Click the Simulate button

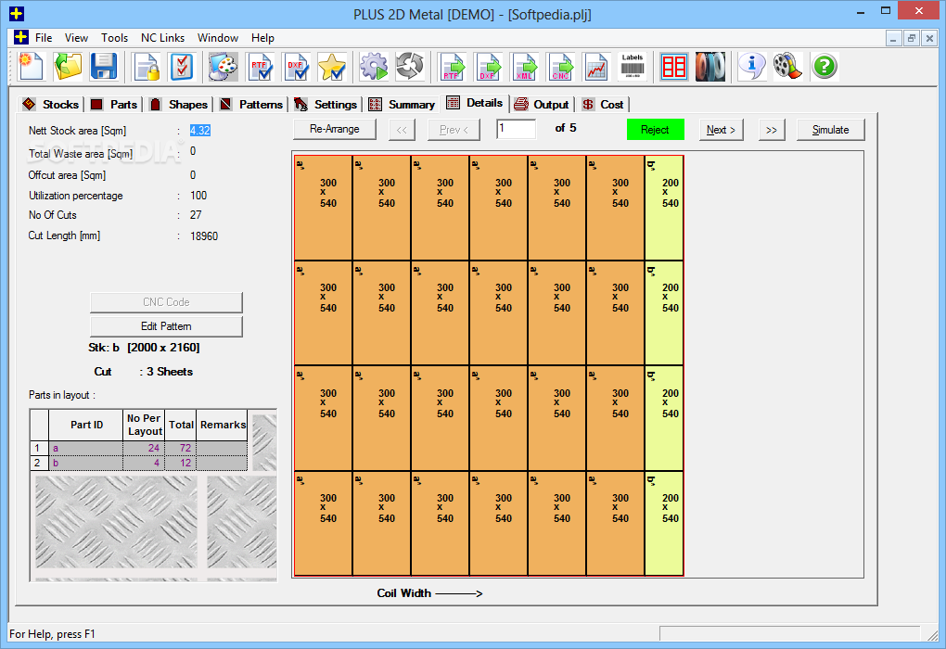click(x=830, y=130)
